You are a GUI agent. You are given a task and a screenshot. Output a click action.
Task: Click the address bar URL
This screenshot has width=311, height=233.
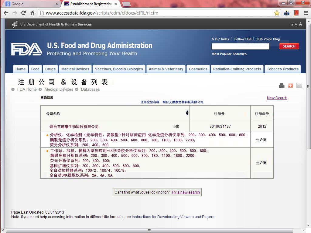[102, 13]
